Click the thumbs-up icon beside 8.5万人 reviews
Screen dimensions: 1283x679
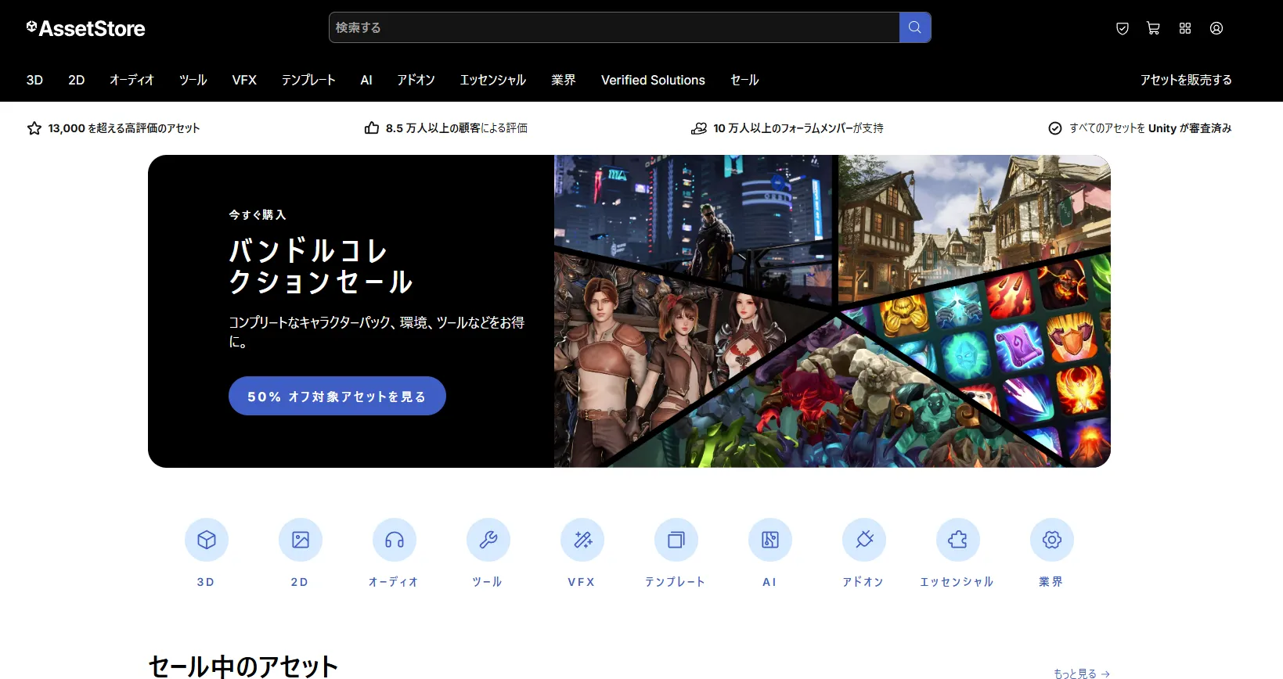click(x=372, y=128)
